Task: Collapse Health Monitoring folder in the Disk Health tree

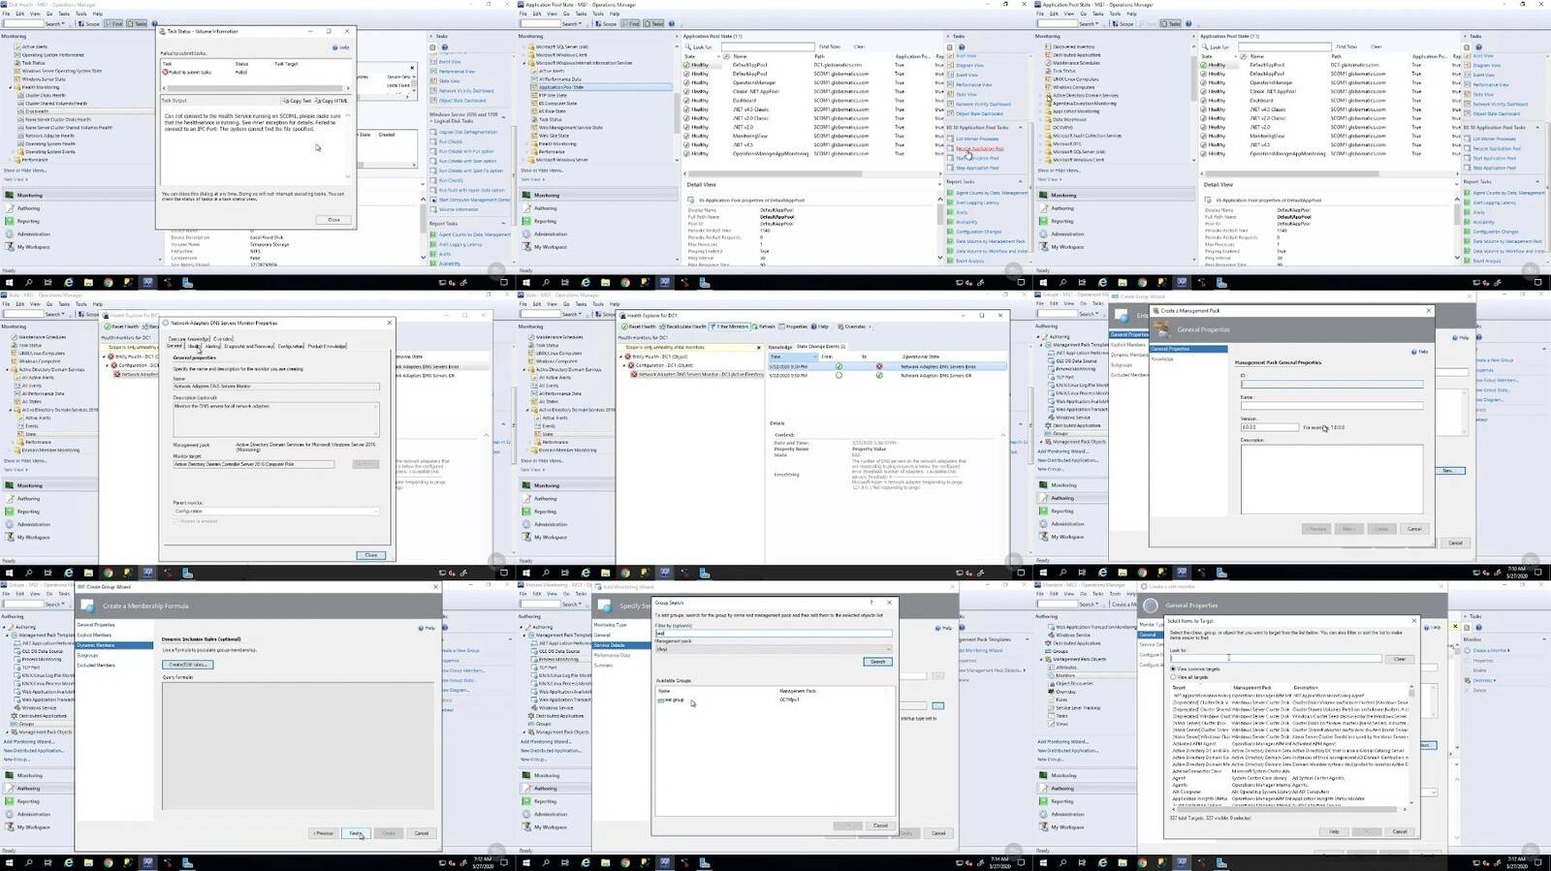Action: point(11,87)
